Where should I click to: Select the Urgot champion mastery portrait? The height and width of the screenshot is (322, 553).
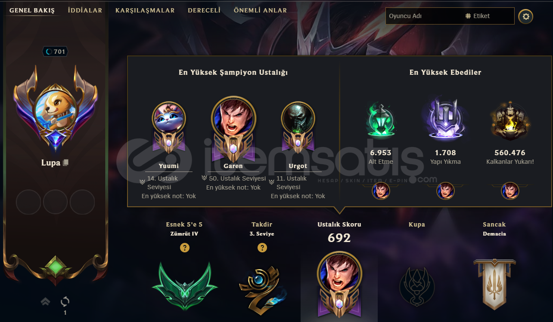[x=298, y=118]
